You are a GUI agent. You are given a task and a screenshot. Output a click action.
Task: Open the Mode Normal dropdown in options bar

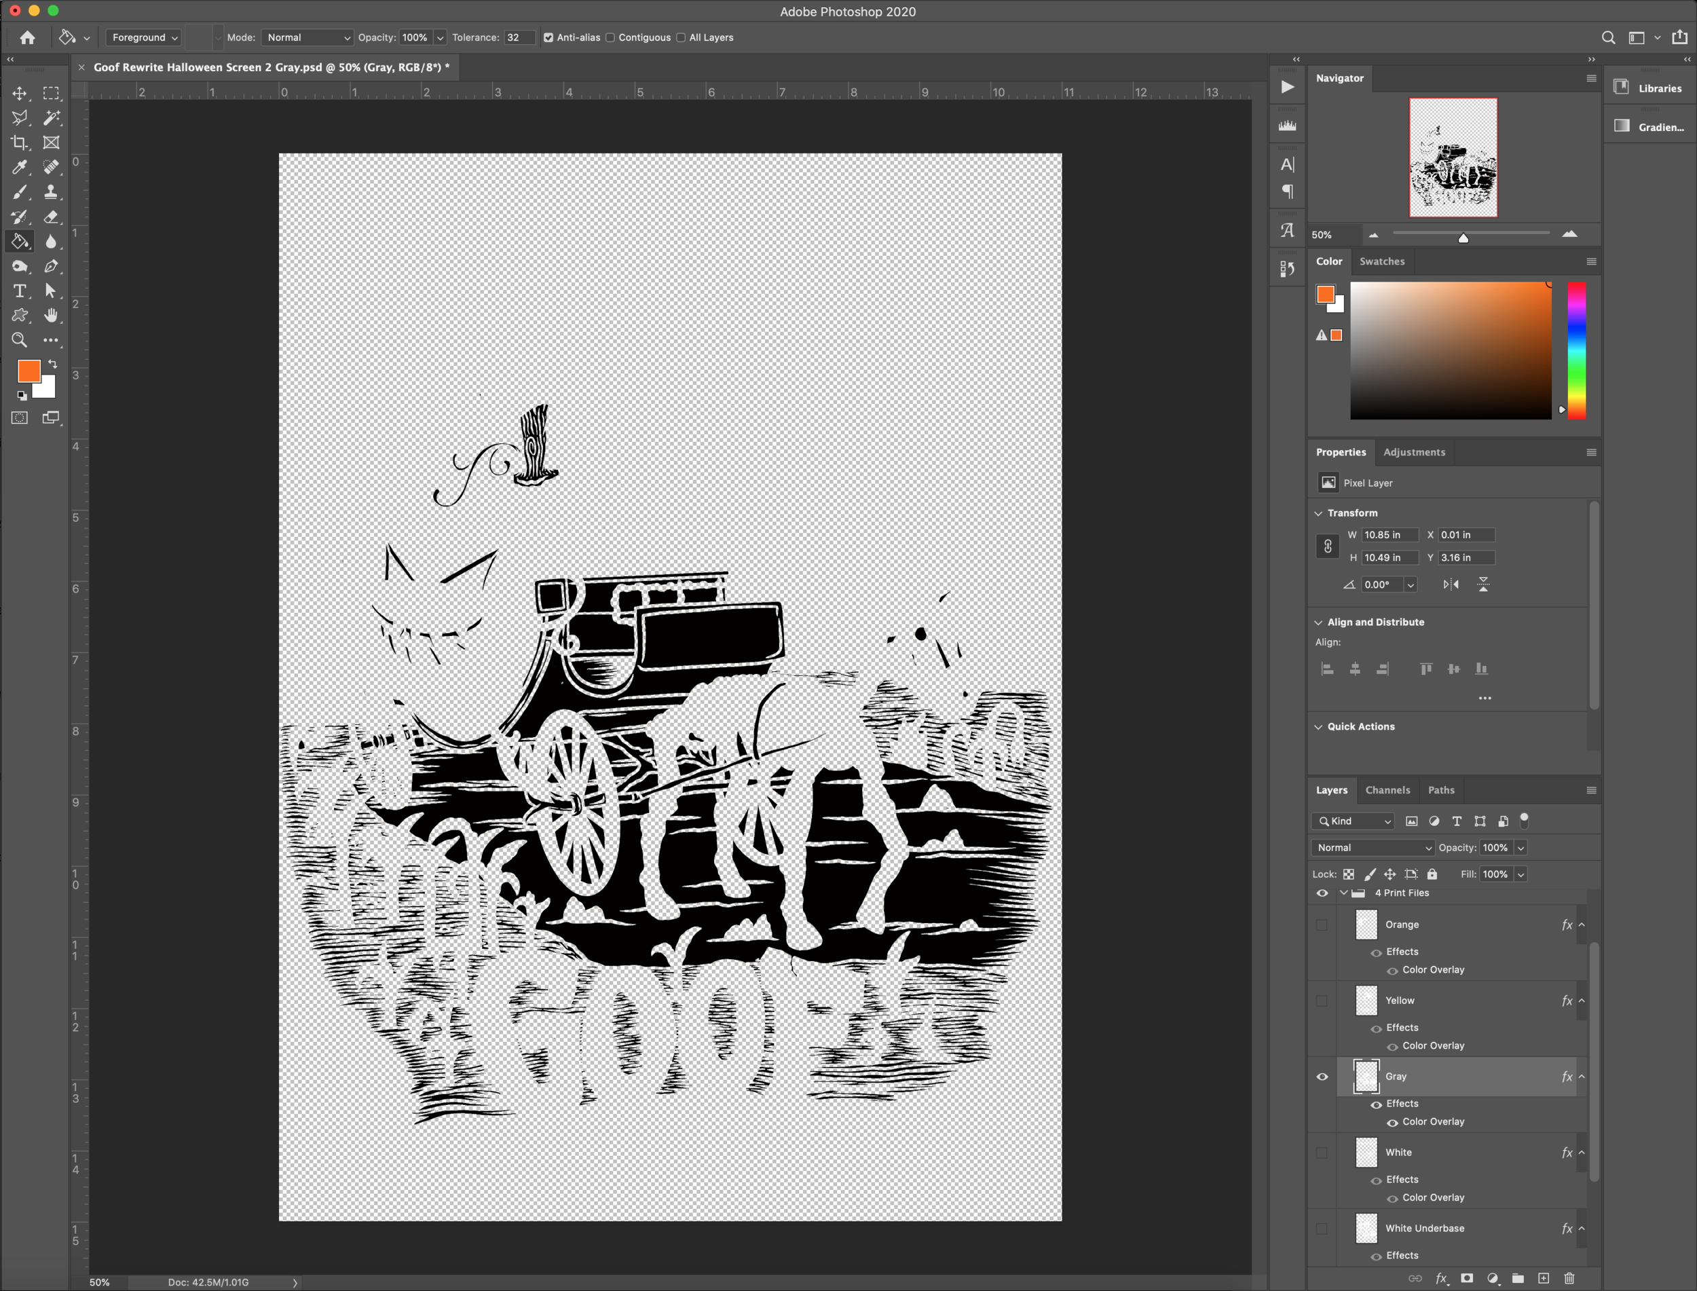click(x=307, y=37)
